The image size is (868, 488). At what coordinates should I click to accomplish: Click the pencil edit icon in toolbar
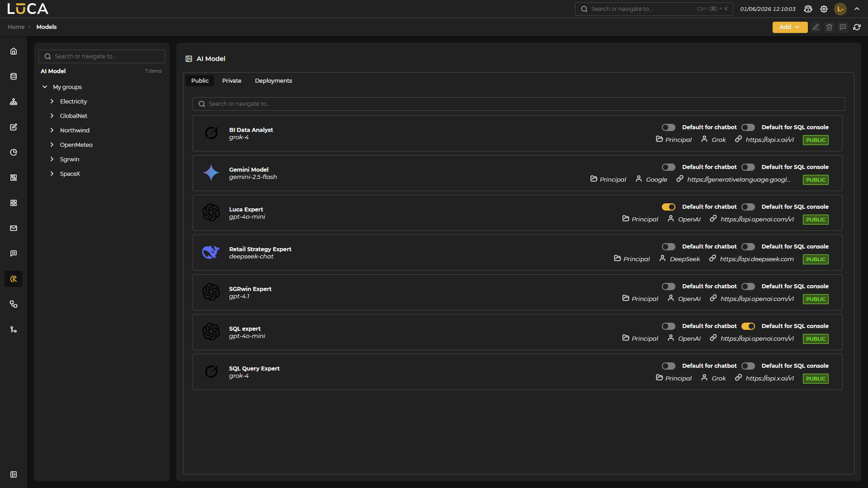click(x=816, y=27)
